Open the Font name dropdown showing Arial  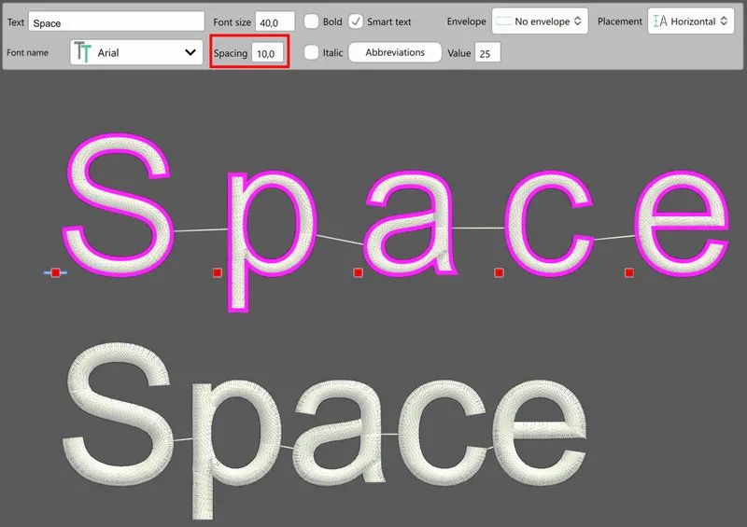tap(135, 52)
